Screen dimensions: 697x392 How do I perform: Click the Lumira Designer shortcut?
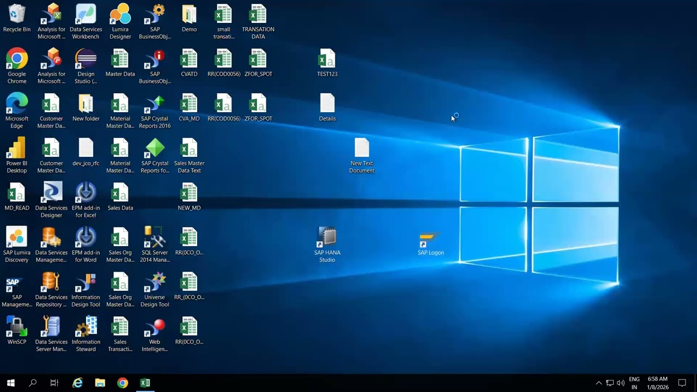coord(120,22)
